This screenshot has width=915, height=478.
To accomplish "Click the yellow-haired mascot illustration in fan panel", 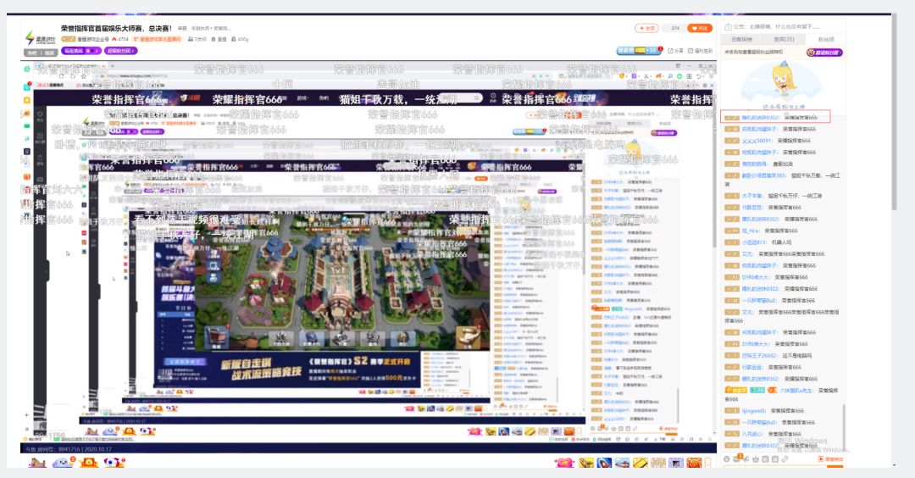I will (x=781, y=80).
